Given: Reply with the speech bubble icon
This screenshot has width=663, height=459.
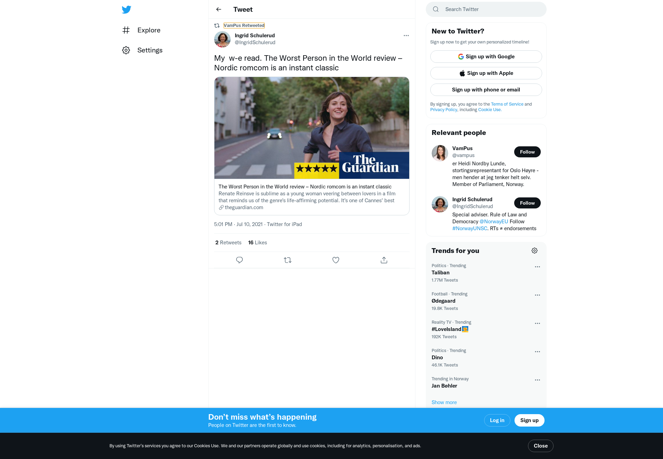Looking at the screenshot, I should [239, 260].
